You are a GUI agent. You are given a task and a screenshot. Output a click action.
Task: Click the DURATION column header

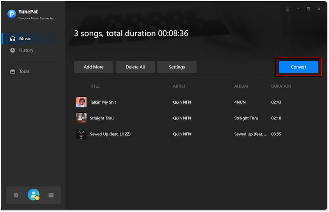coord(281,86)
